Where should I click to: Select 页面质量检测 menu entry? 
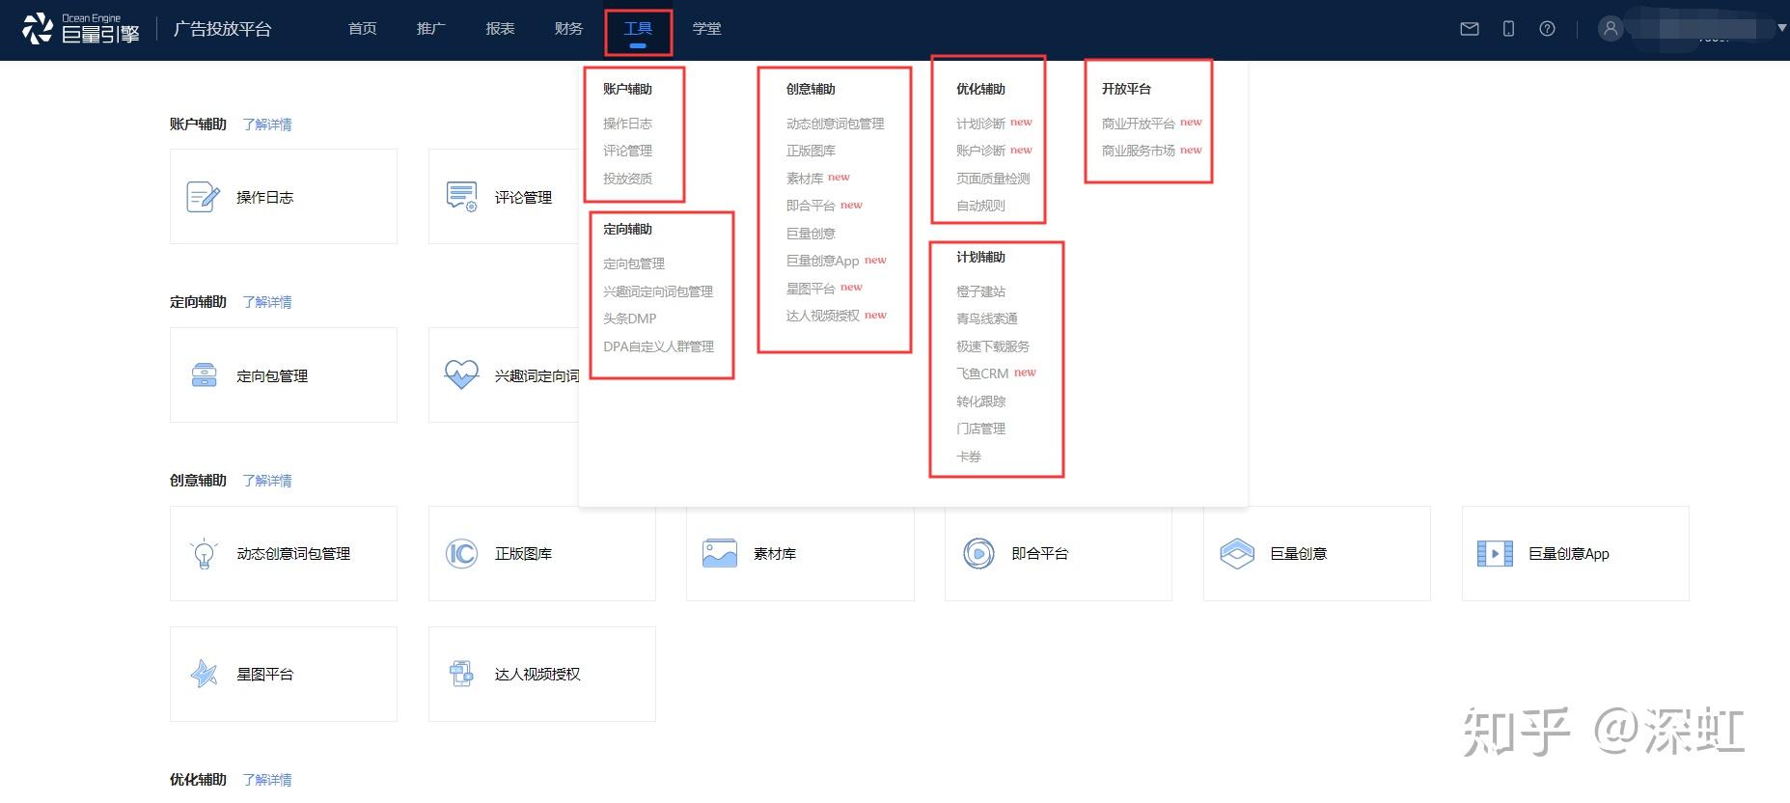point(993,179)
